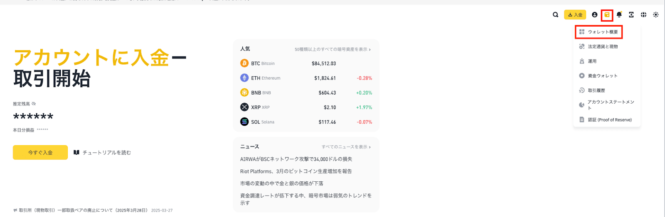
Task: Click the 今すぐ入金 button
Action: 40,153
